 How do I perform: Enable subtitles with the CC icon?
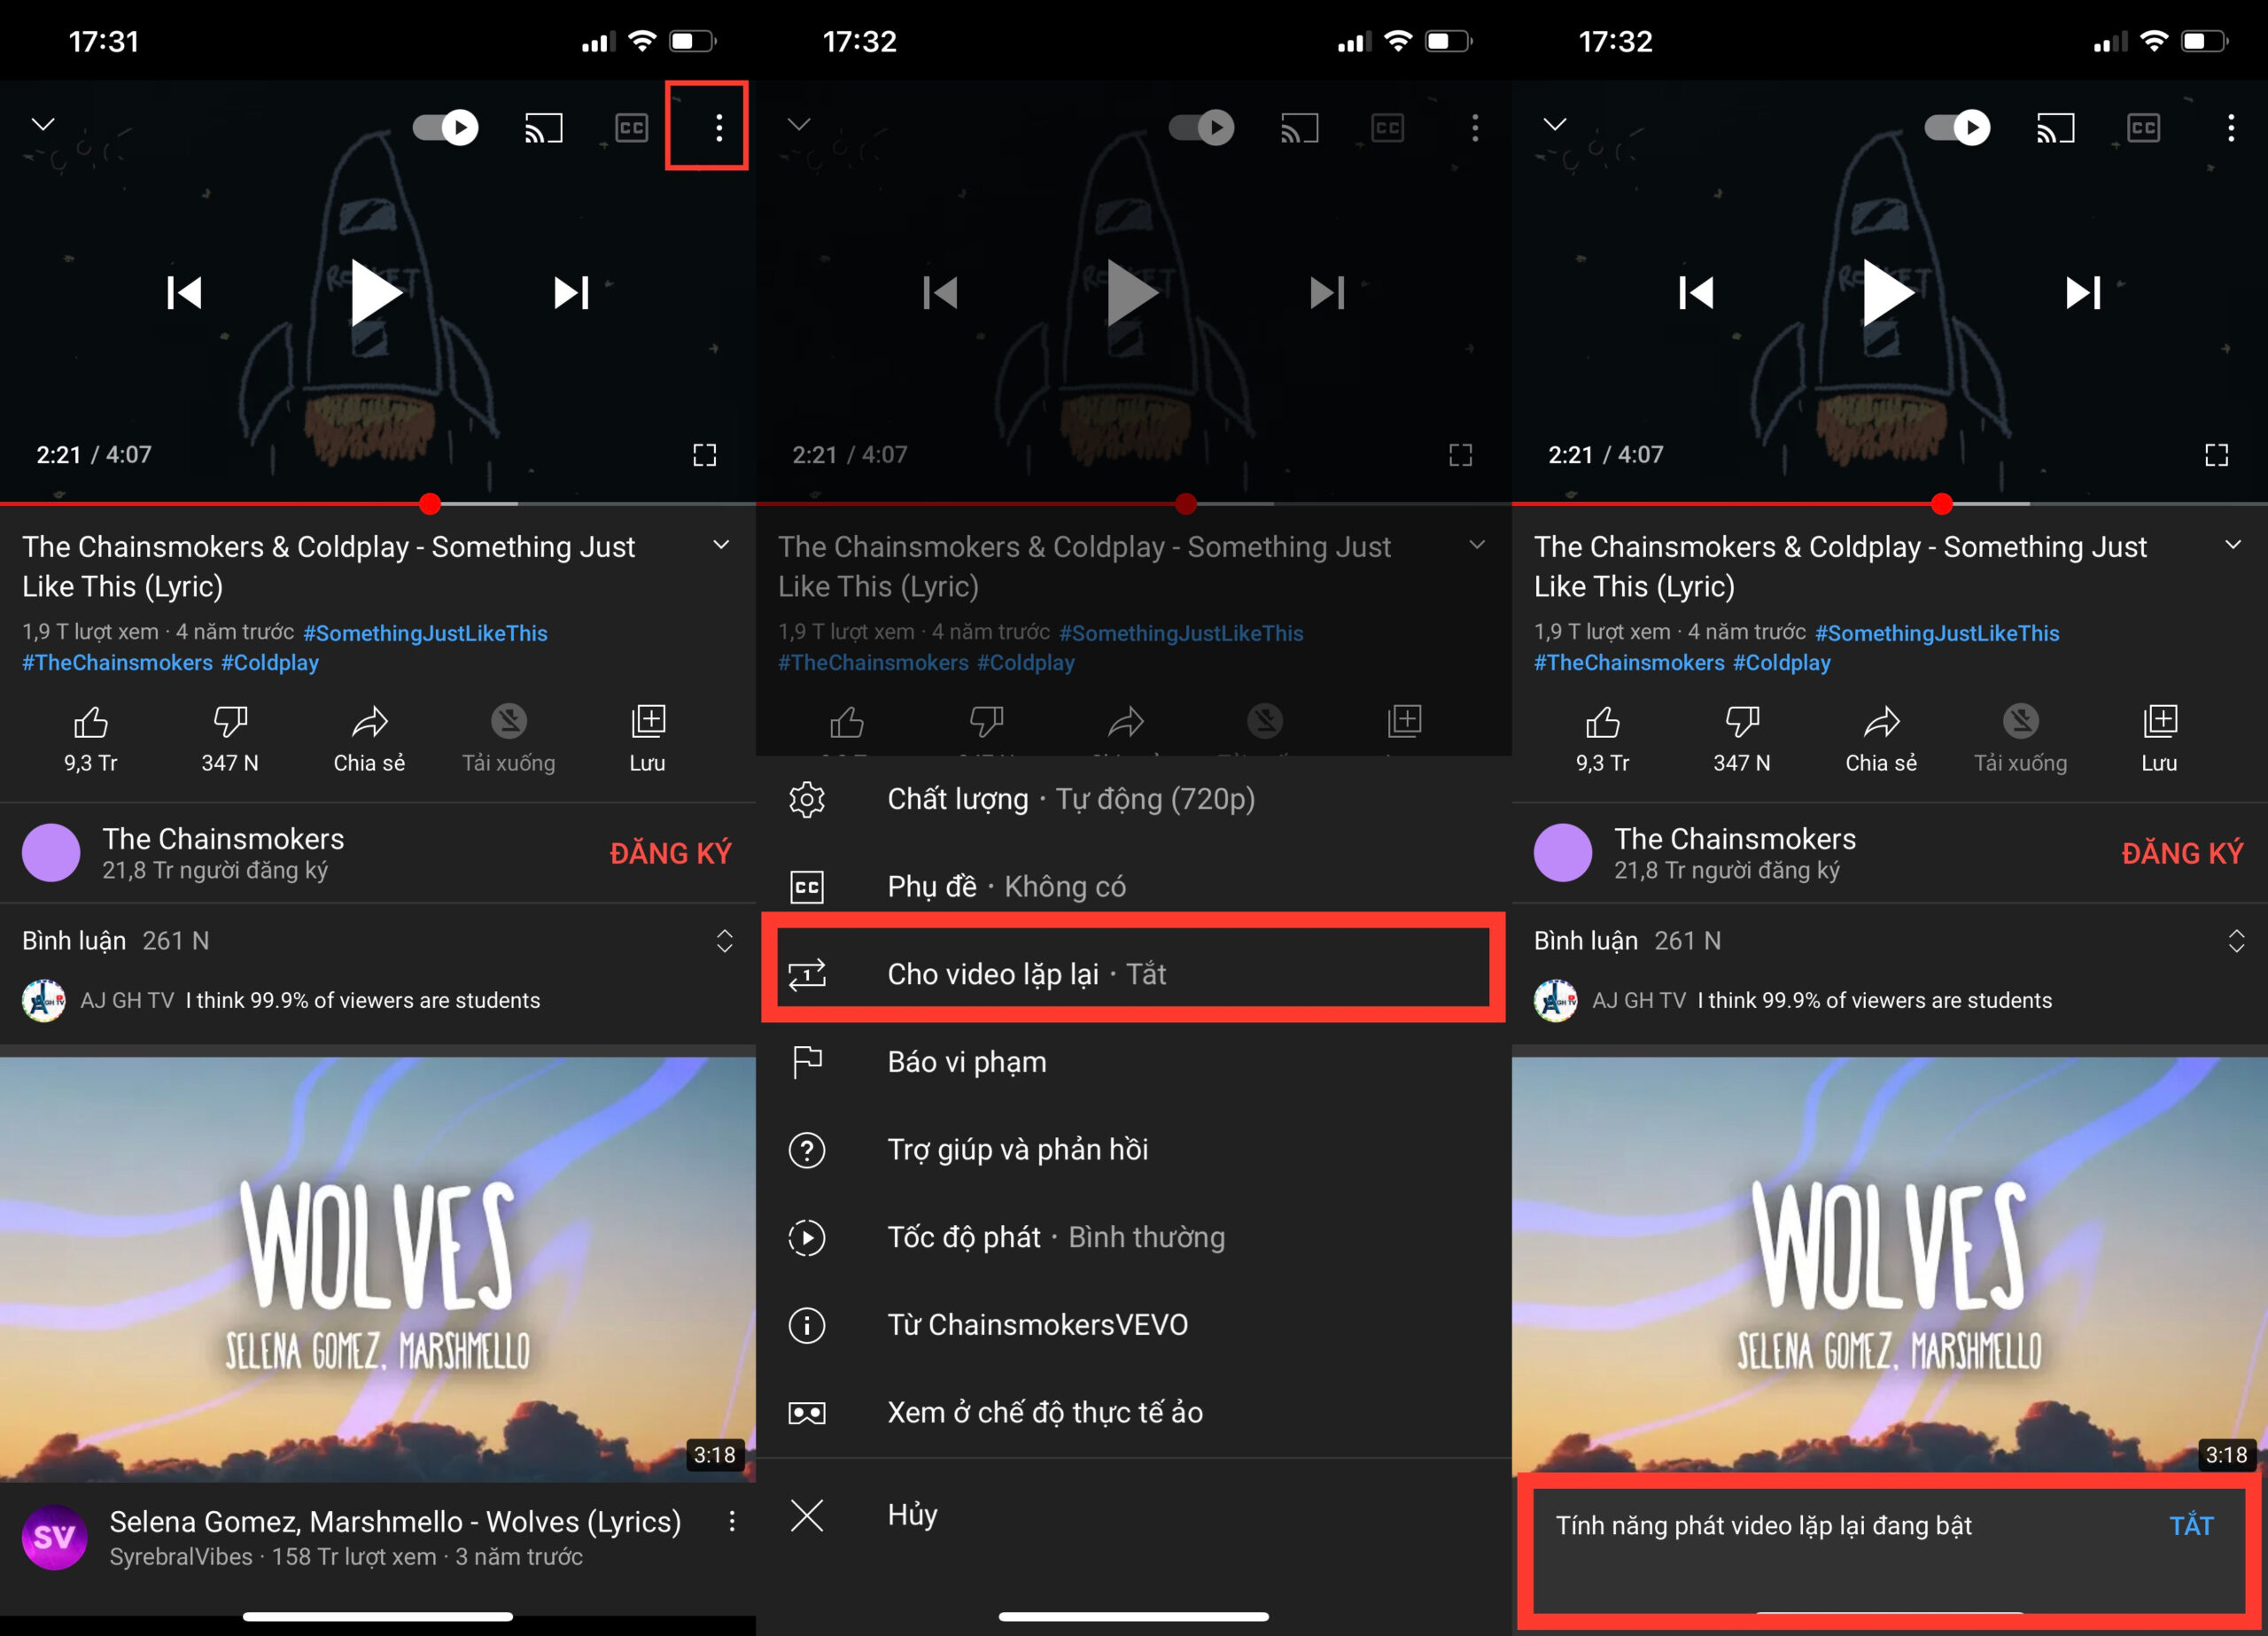tap(631, 126)
